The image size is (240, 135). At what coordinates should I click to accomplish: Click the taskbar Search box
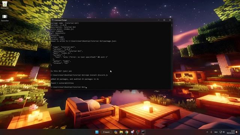[x=106, y=132]
